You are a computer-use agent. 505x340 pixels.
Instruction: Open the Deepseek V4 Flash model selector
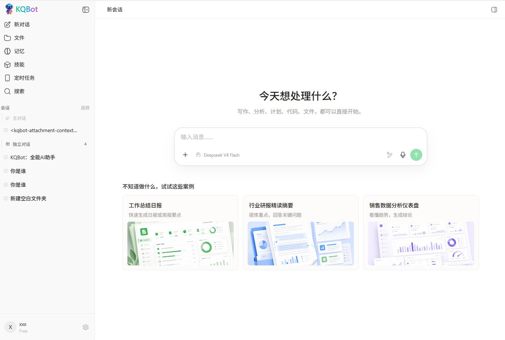pos(218,155)
